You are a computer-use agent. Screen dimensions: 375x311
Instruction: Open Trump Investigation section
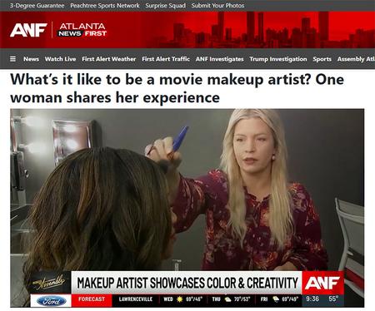click(x=278, y=59)
